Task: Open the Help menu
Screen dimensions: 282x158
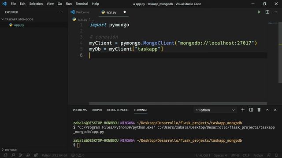Action: coord(95,4)
